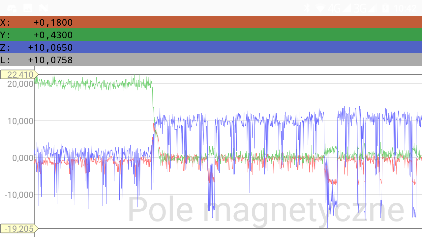The image size is (422, 237).
Task: Tap the gray L magnitude bar
Action: (211, 60)
